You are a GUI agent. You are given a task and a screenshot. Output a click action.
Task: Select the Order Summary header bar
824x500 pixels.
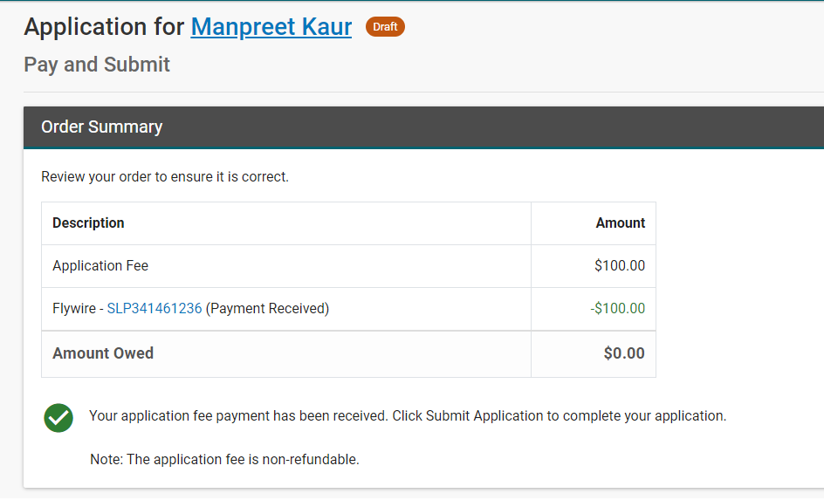point(423,127)
